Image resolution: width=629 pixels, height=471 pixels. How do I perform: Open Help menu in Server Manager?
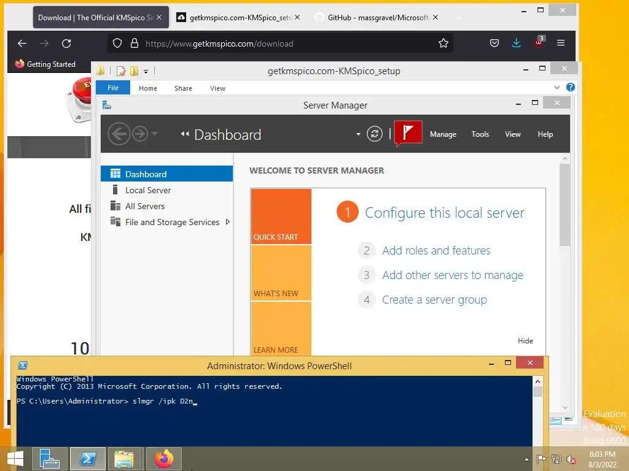(545, 134)
